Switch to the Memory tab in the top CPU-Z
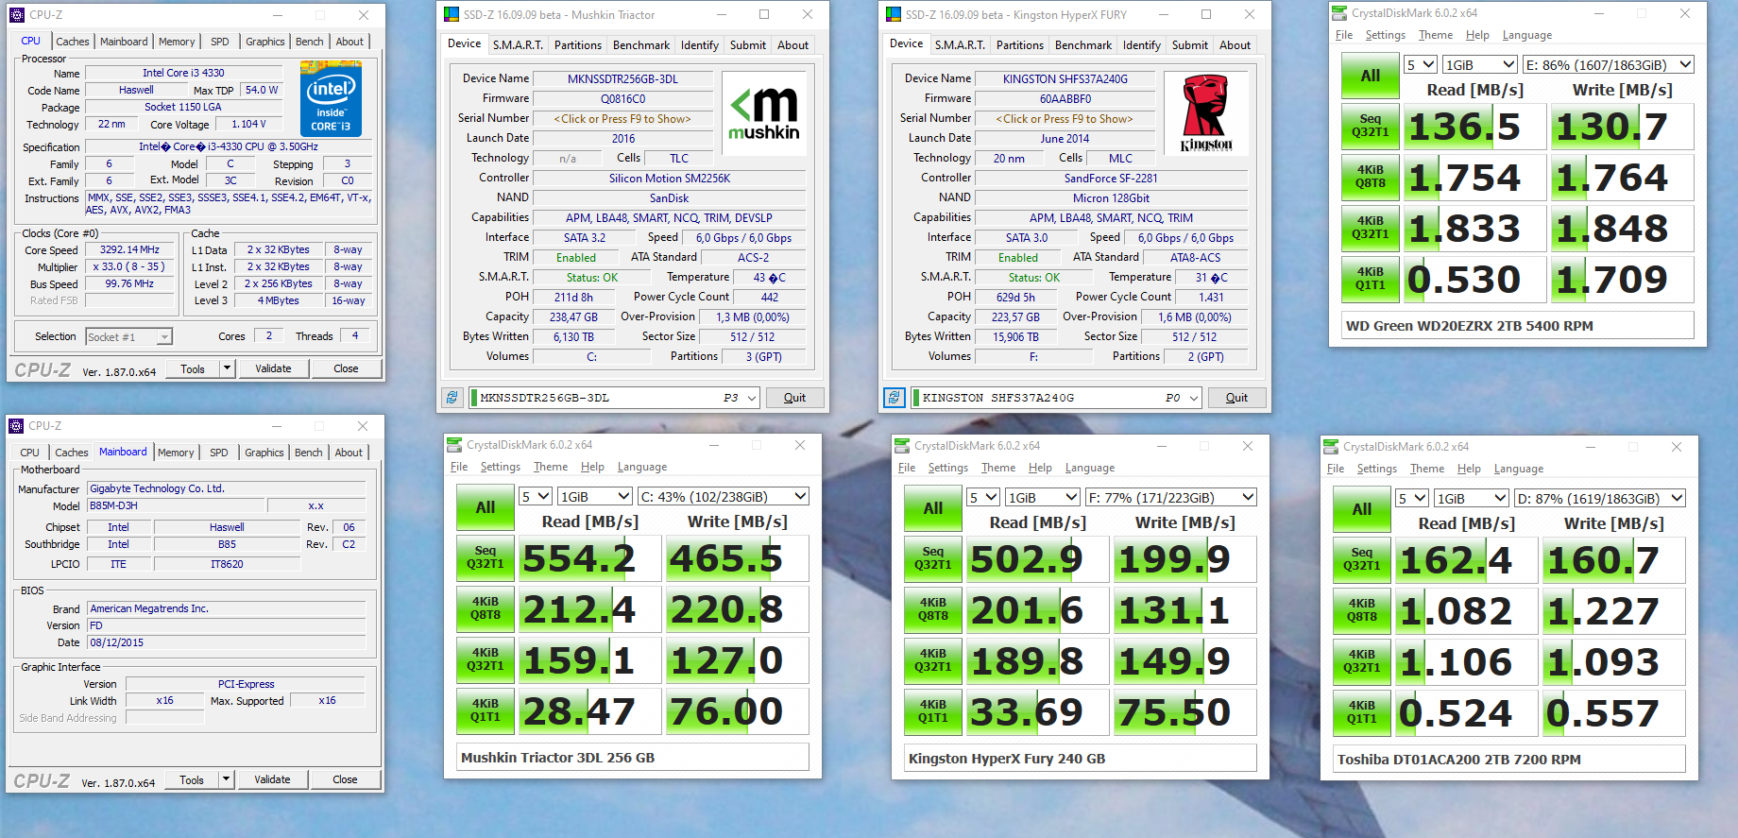Screen dimensions: 1738x838 [x=177, y=42]
